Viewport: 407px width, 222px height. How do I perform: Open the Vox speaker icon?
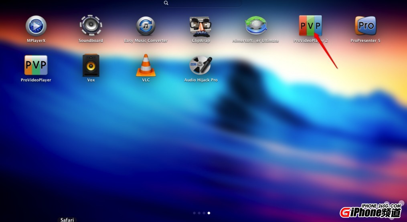[x=91, y=65]
